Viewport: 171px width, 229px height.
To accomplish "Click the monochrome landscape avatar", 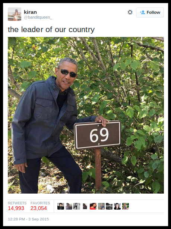I will pyautogui.click(x=109, y=206).
